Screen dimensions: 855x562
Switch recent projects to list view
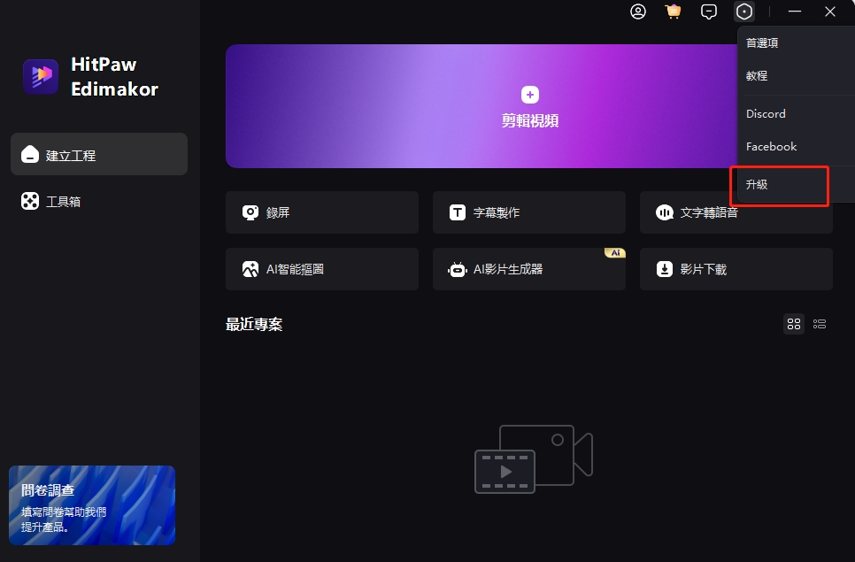tap(820, 324)
